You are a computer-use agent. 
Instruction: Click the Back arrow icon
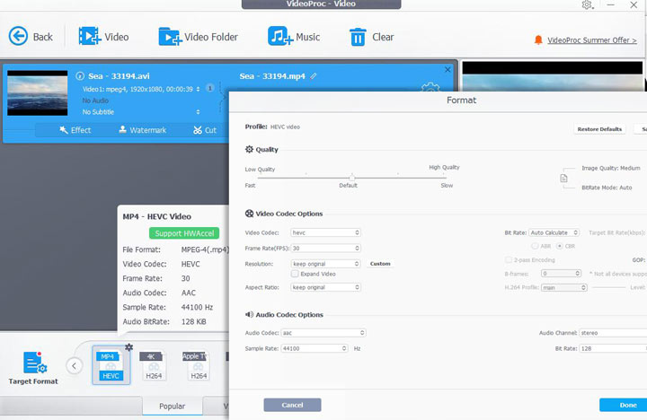point(20,37)
